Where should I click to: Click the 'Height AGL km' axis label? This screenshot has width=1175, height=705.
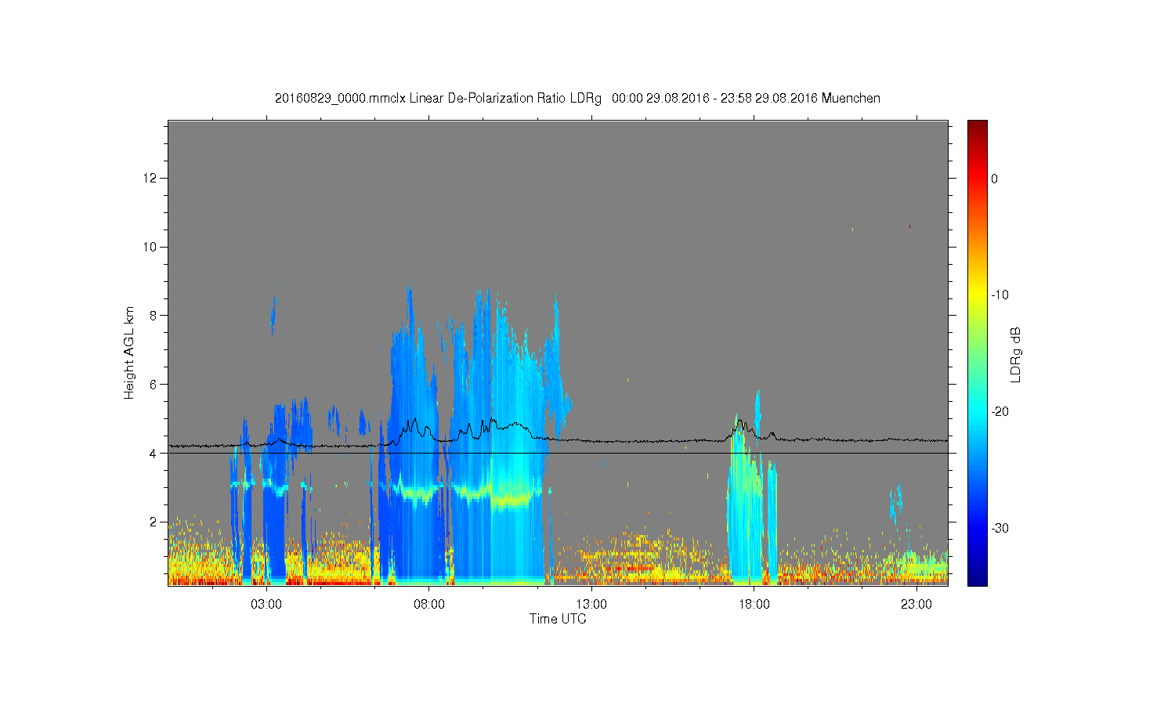point(129,352)
